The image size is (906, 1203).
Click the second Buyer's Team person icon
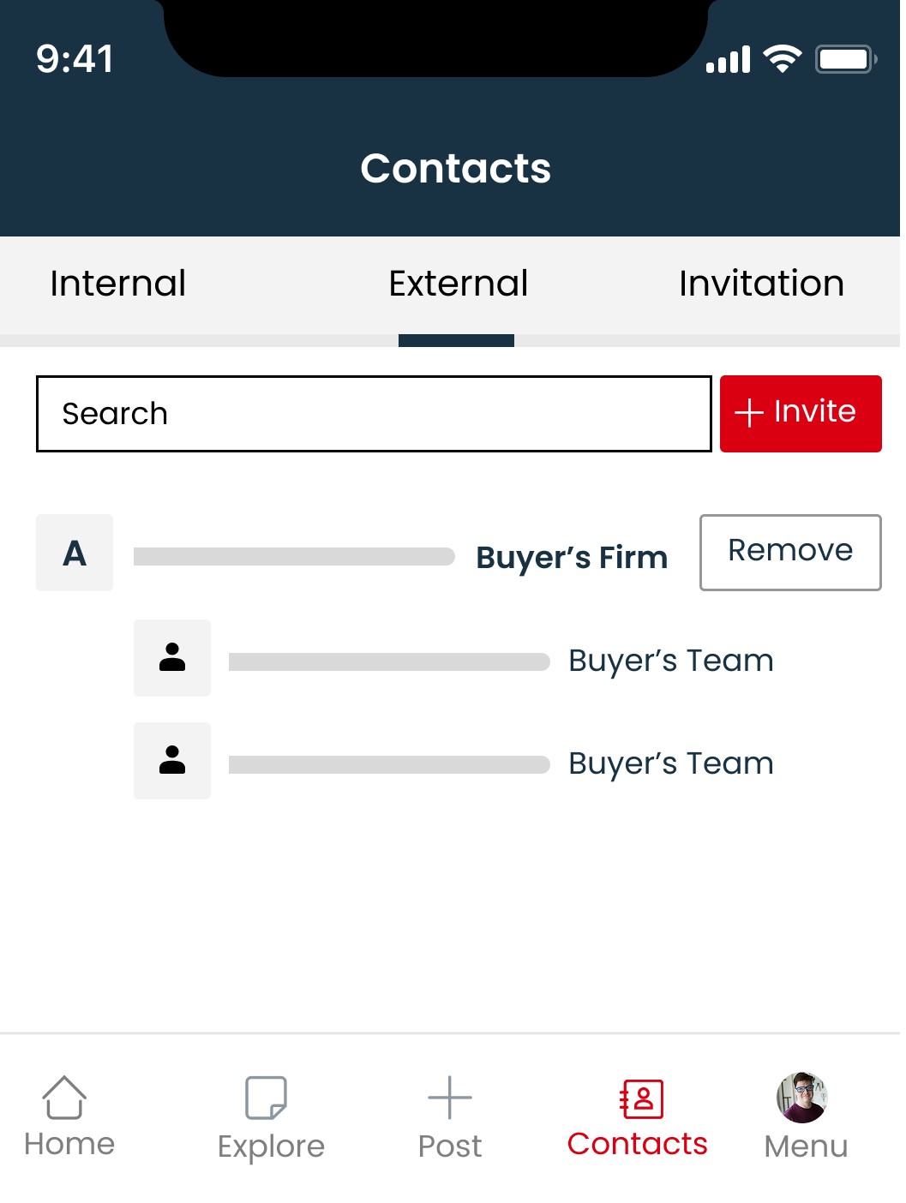point(171,761)
